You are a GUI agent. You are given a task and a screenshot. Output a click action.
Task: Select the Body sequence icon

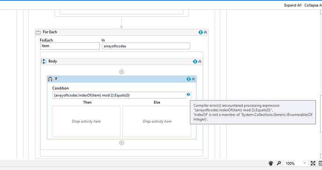point(44,61)
